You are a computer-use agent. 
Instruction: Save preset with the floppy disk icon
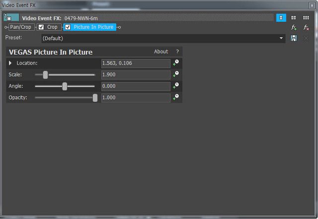pyautogui.click(x=294, y=38)
